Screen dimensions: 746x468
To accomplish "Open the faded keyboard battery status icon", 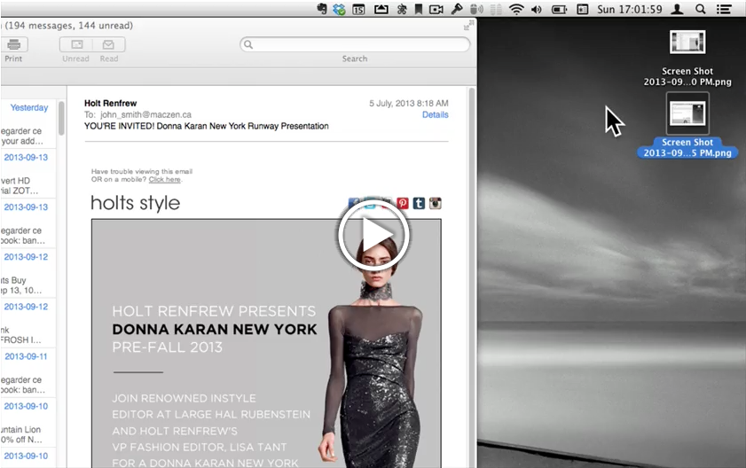I will 496,9.
